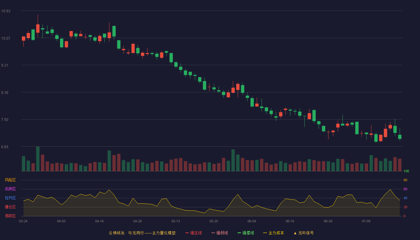Click the 05-13 date axis label

click(x=176, y=221)
